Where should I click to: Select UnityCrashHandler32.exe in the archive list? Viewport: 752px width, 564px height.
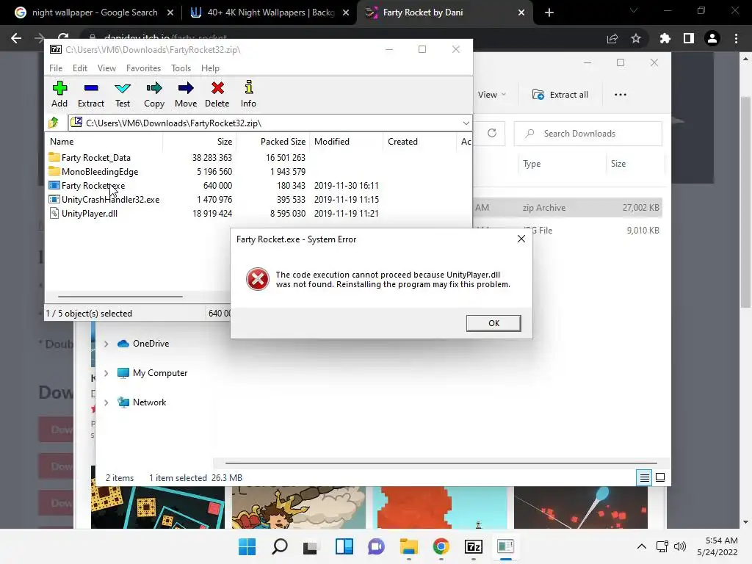pos(110,200)
